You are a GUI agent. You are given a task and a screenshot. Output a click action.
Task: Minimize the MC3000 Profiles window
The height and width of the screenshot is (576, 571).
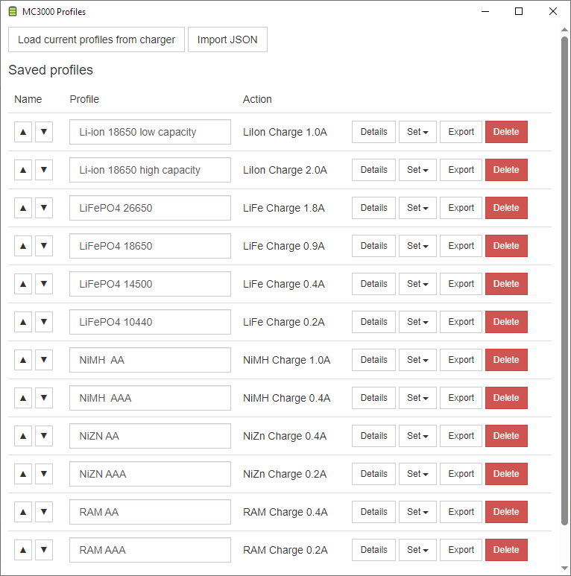[x=485, y=11]
